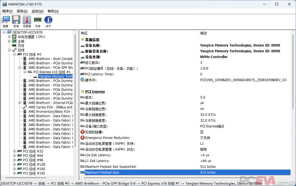
Task: Click the 关于 about info icon
Action: [48, 22]
